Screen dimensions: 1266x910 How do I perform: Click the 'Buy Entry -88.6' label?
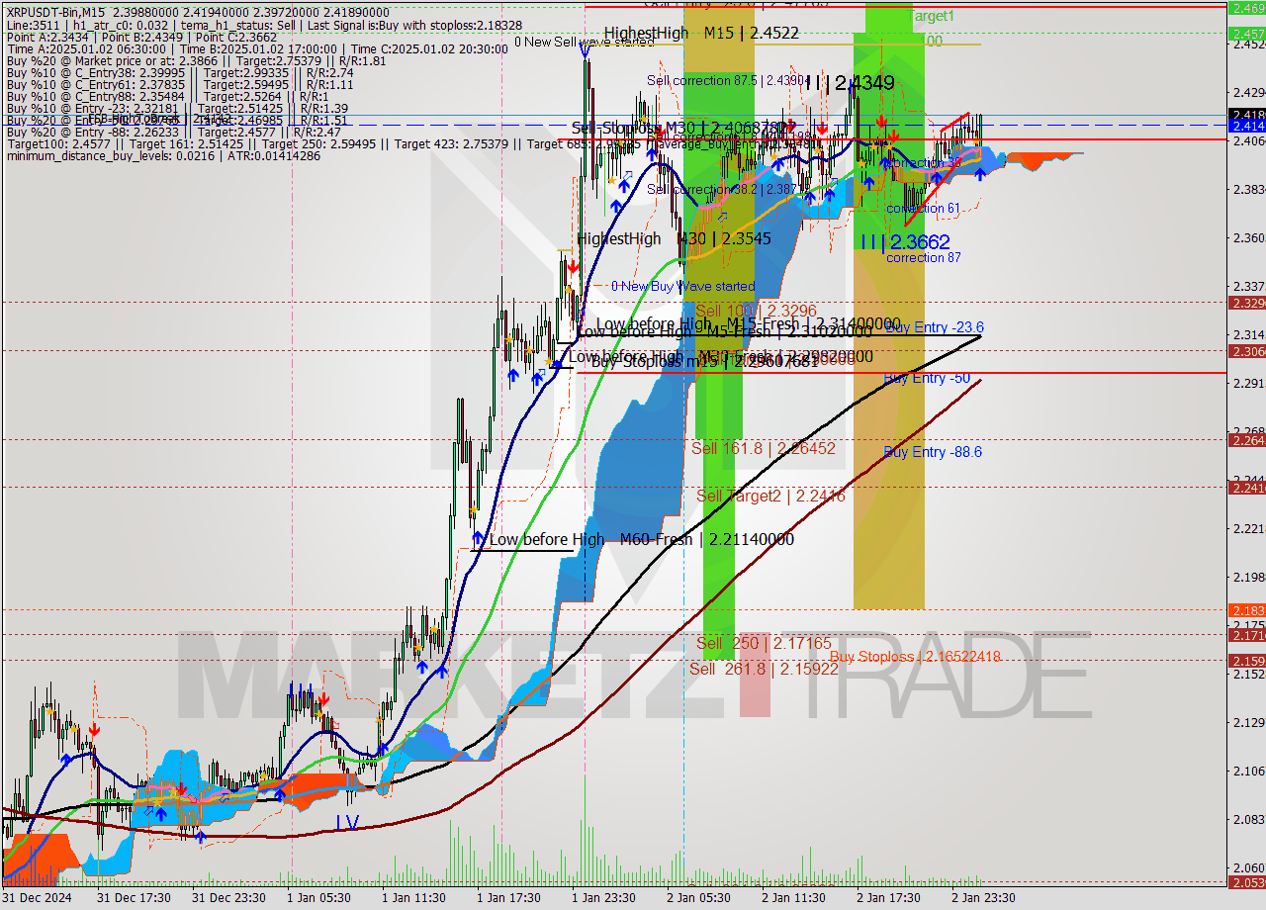[x=933, y=452]
